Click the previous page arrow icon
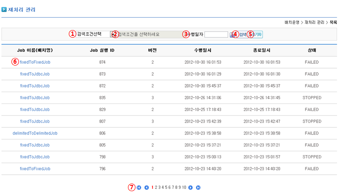 tap(147, 188)
